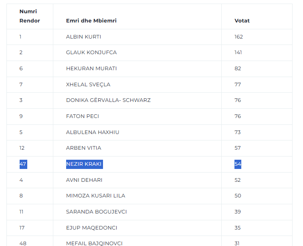Select the AVNI DEHARI name cell
Image resolution: width=303 pixels, height=246 pixels.
tap(84, 180)
